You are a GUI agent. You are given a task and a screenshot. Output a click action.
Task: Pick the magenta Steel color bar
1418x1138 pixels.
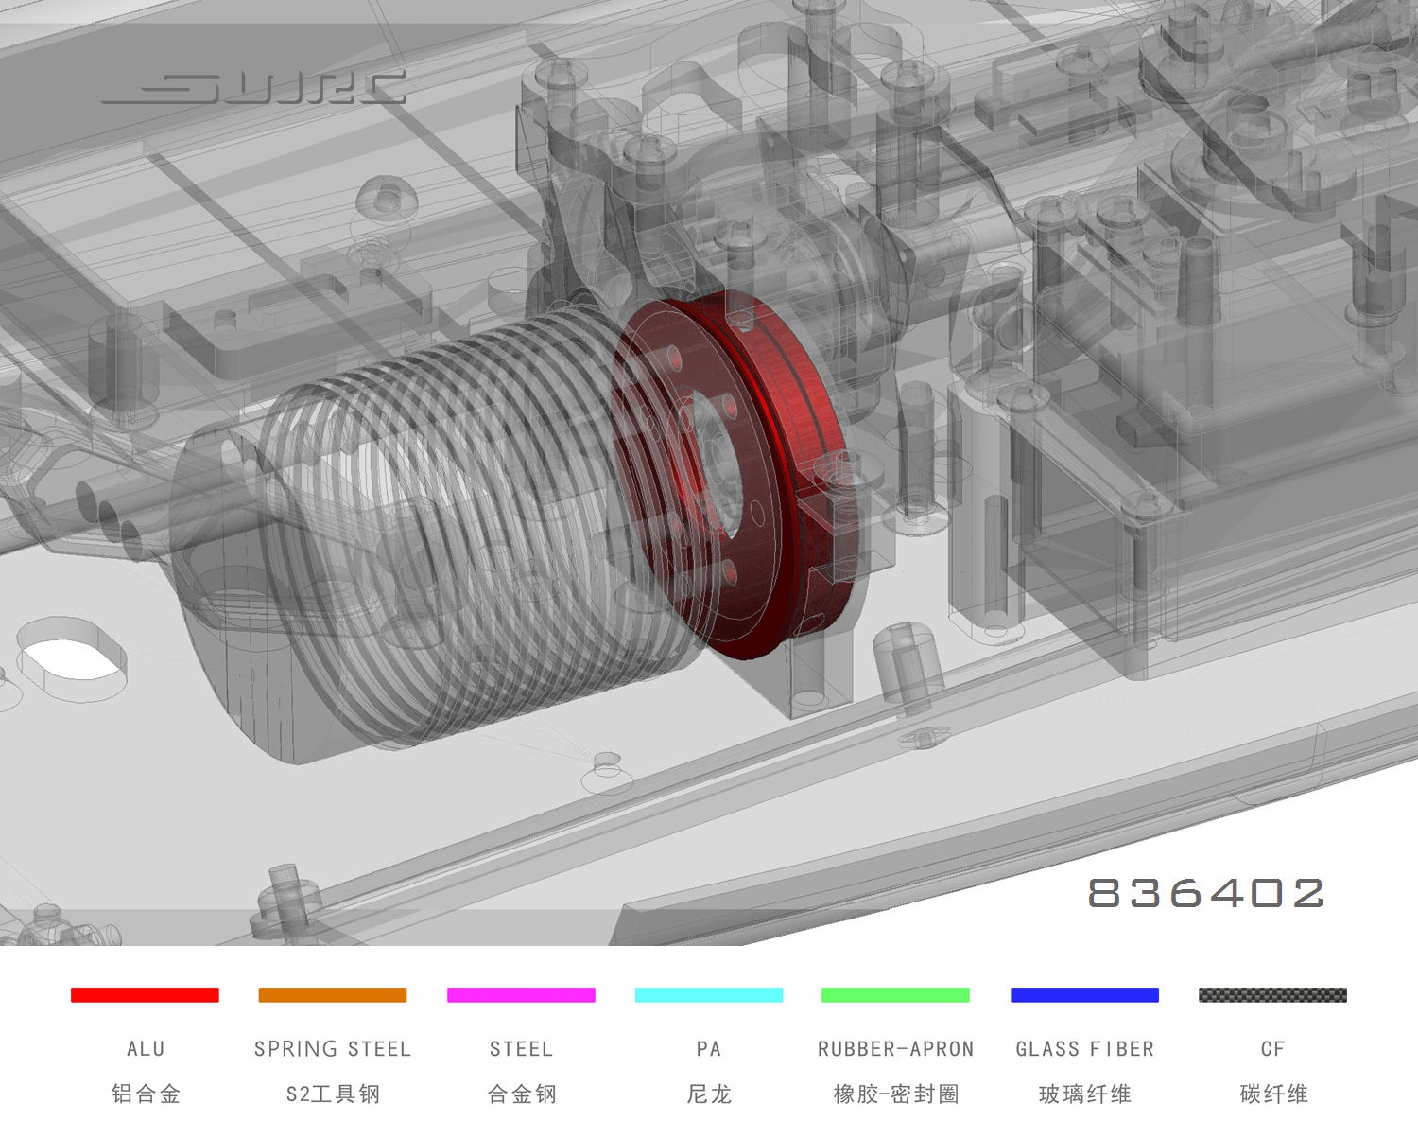coord(521,995)
